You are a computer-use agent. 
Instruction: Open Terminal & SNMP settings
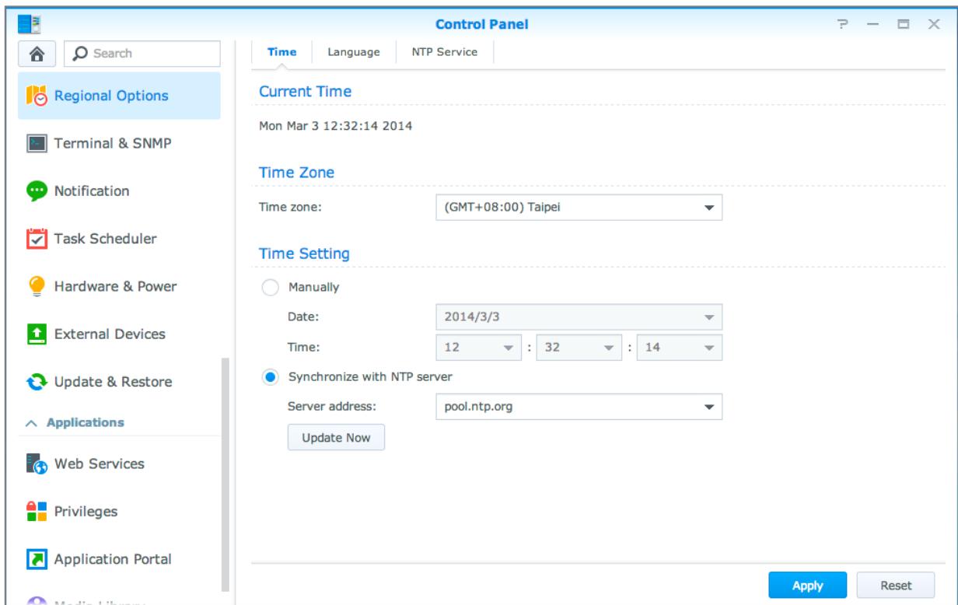pyautogui.click(x=119, y=143)
